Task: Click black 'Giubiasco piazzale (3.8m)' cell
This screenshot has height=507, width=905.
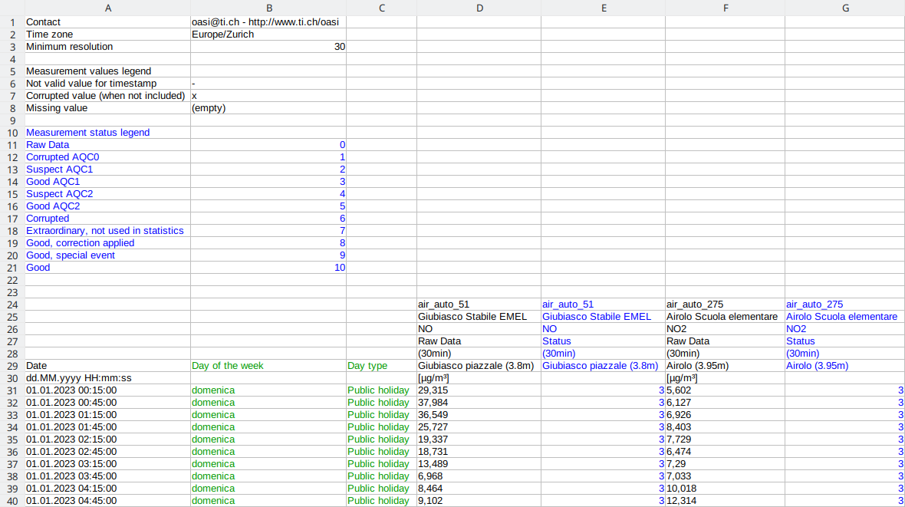Action: (x=479, y=366)
